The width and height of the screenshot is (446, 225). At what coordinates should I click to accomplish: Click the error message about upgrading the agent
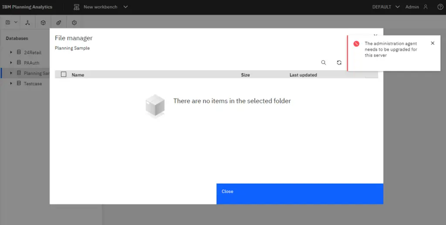pos(391,50)
